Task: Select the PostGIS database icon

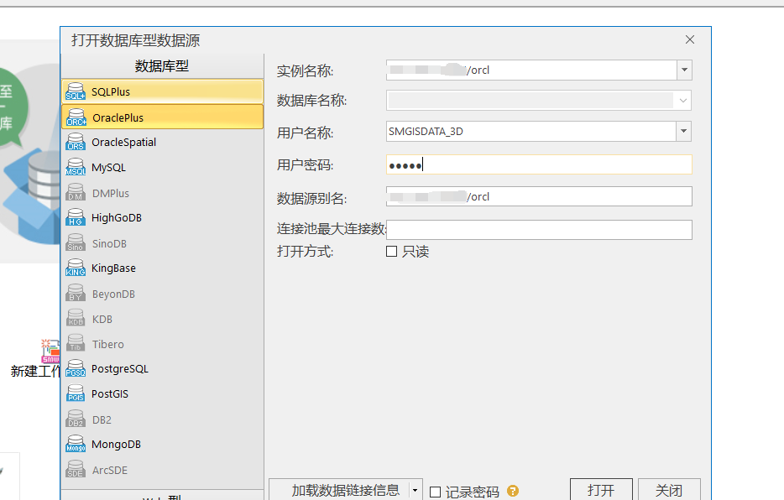Action: click(76, 393)
